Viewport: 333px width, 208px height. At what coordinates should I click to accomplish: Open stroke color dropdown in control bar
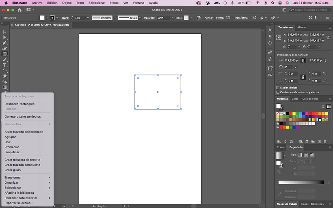[x=57, y=18]
